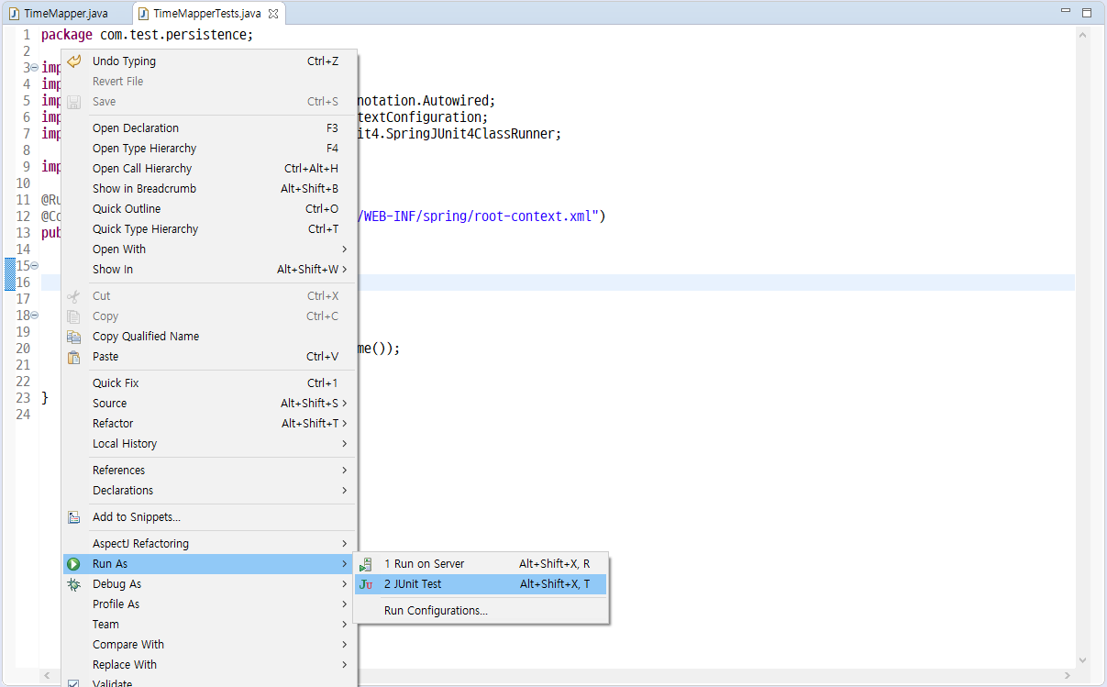Choose Quick Fix menu entry
Viewport: 1107px width, 687px height.
(209, 383)
